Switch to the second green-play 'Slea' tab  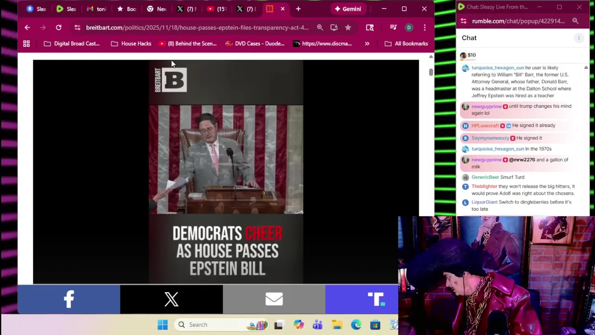pos(66,9)
